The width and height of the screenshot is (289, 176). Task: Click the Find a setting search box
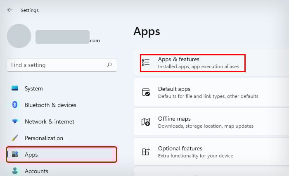click(x=62, y=65)
